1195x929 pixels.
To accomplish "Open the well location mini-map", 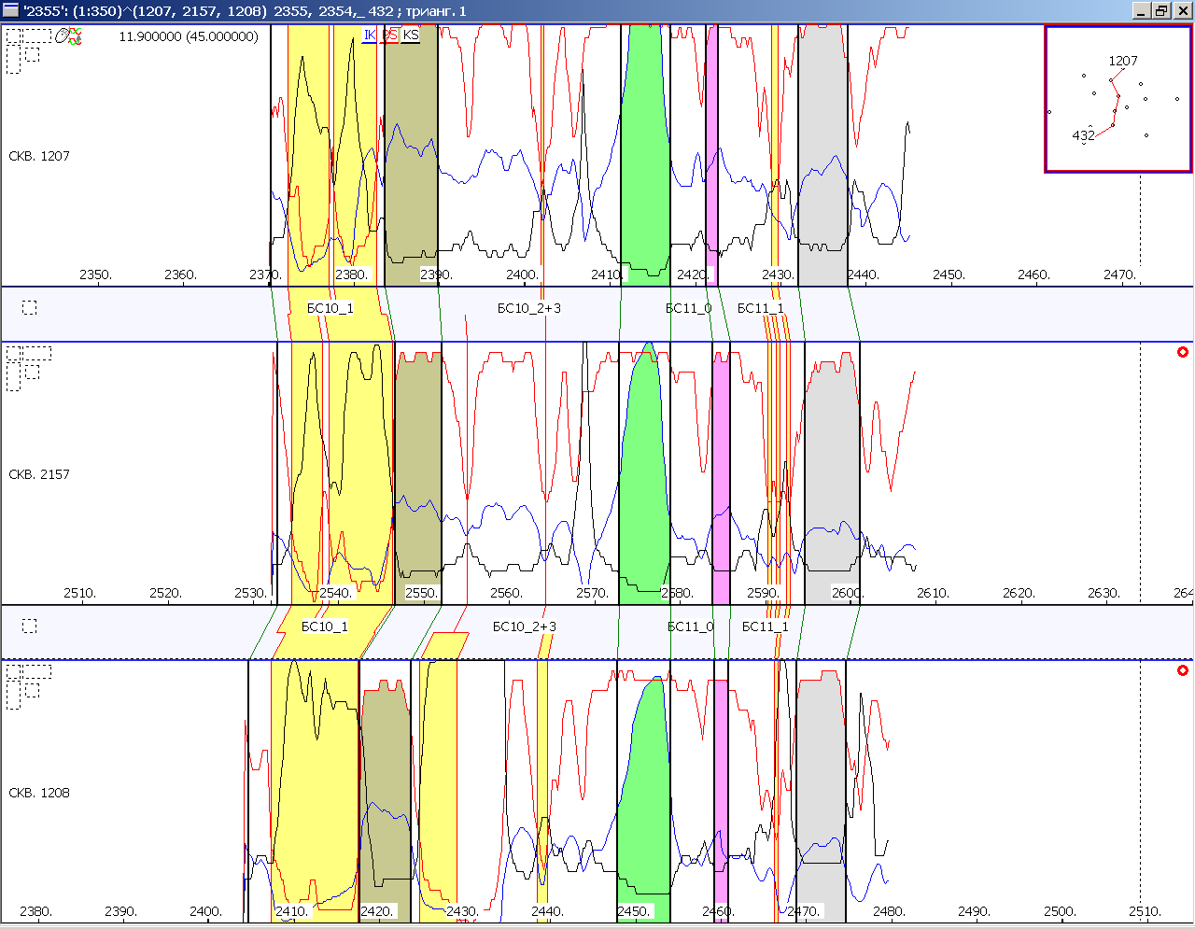I will pyautogui.click(x=1118, y=99).
